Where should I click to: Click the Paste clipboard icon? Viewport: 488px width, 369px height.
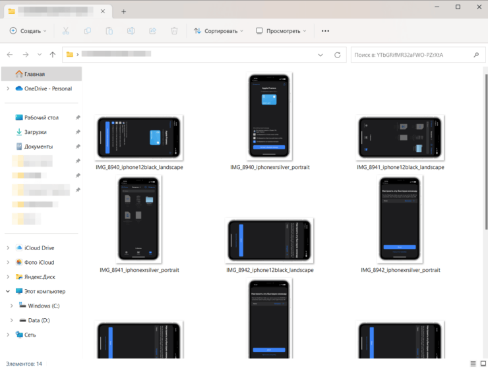[109, 31]
